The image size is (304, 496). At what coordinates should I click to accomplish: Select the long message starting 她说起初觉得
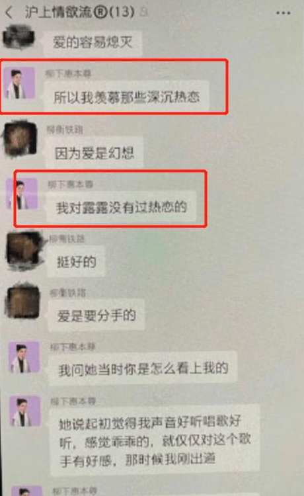coord(155,440)
